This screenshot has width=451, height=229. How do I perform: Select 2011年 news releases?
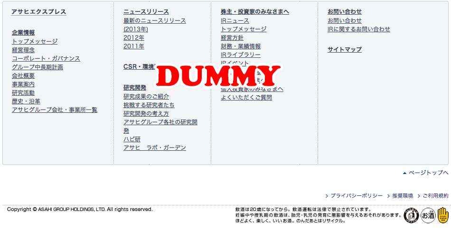(134, 46)
